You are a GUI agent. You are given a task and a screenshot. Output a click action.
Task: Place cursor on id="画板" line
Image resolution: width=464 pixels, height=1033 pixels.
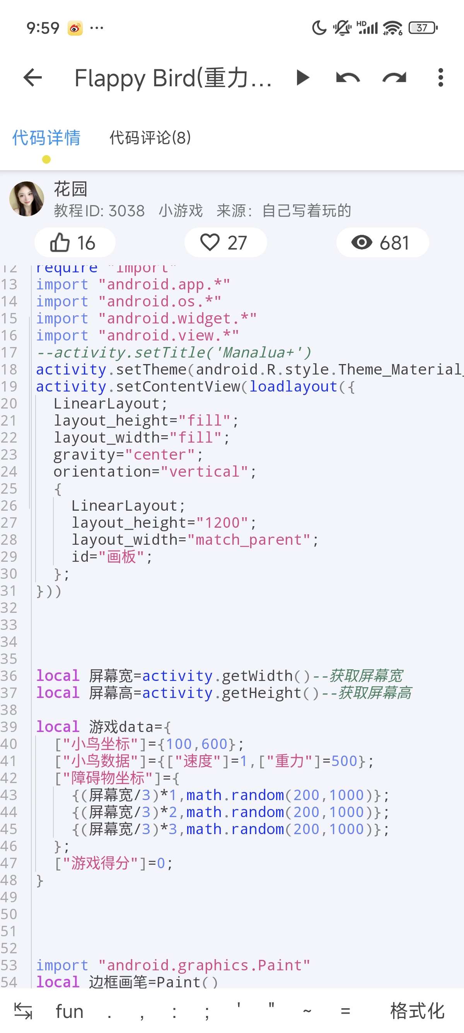[x=112, y=557]
